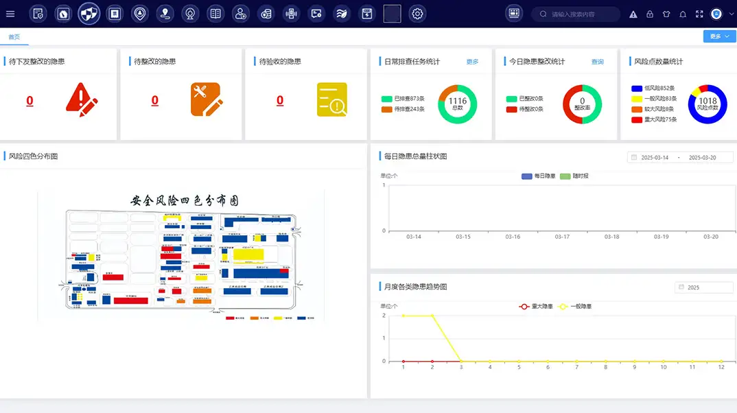Image resolution: width=737 pixels, height=413 pixels.
Task: Toggle the 低风险852条 legend item
Action: tap(653, 88)
